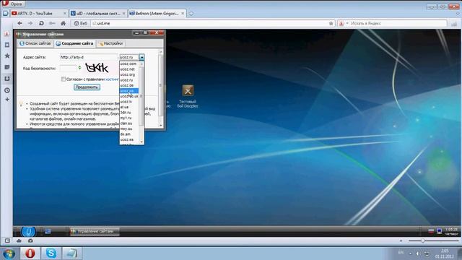The width and height of the screenshot is (462, 260).
Task: Open Skype from Windows taskbar
Action: tap(51, 253)
